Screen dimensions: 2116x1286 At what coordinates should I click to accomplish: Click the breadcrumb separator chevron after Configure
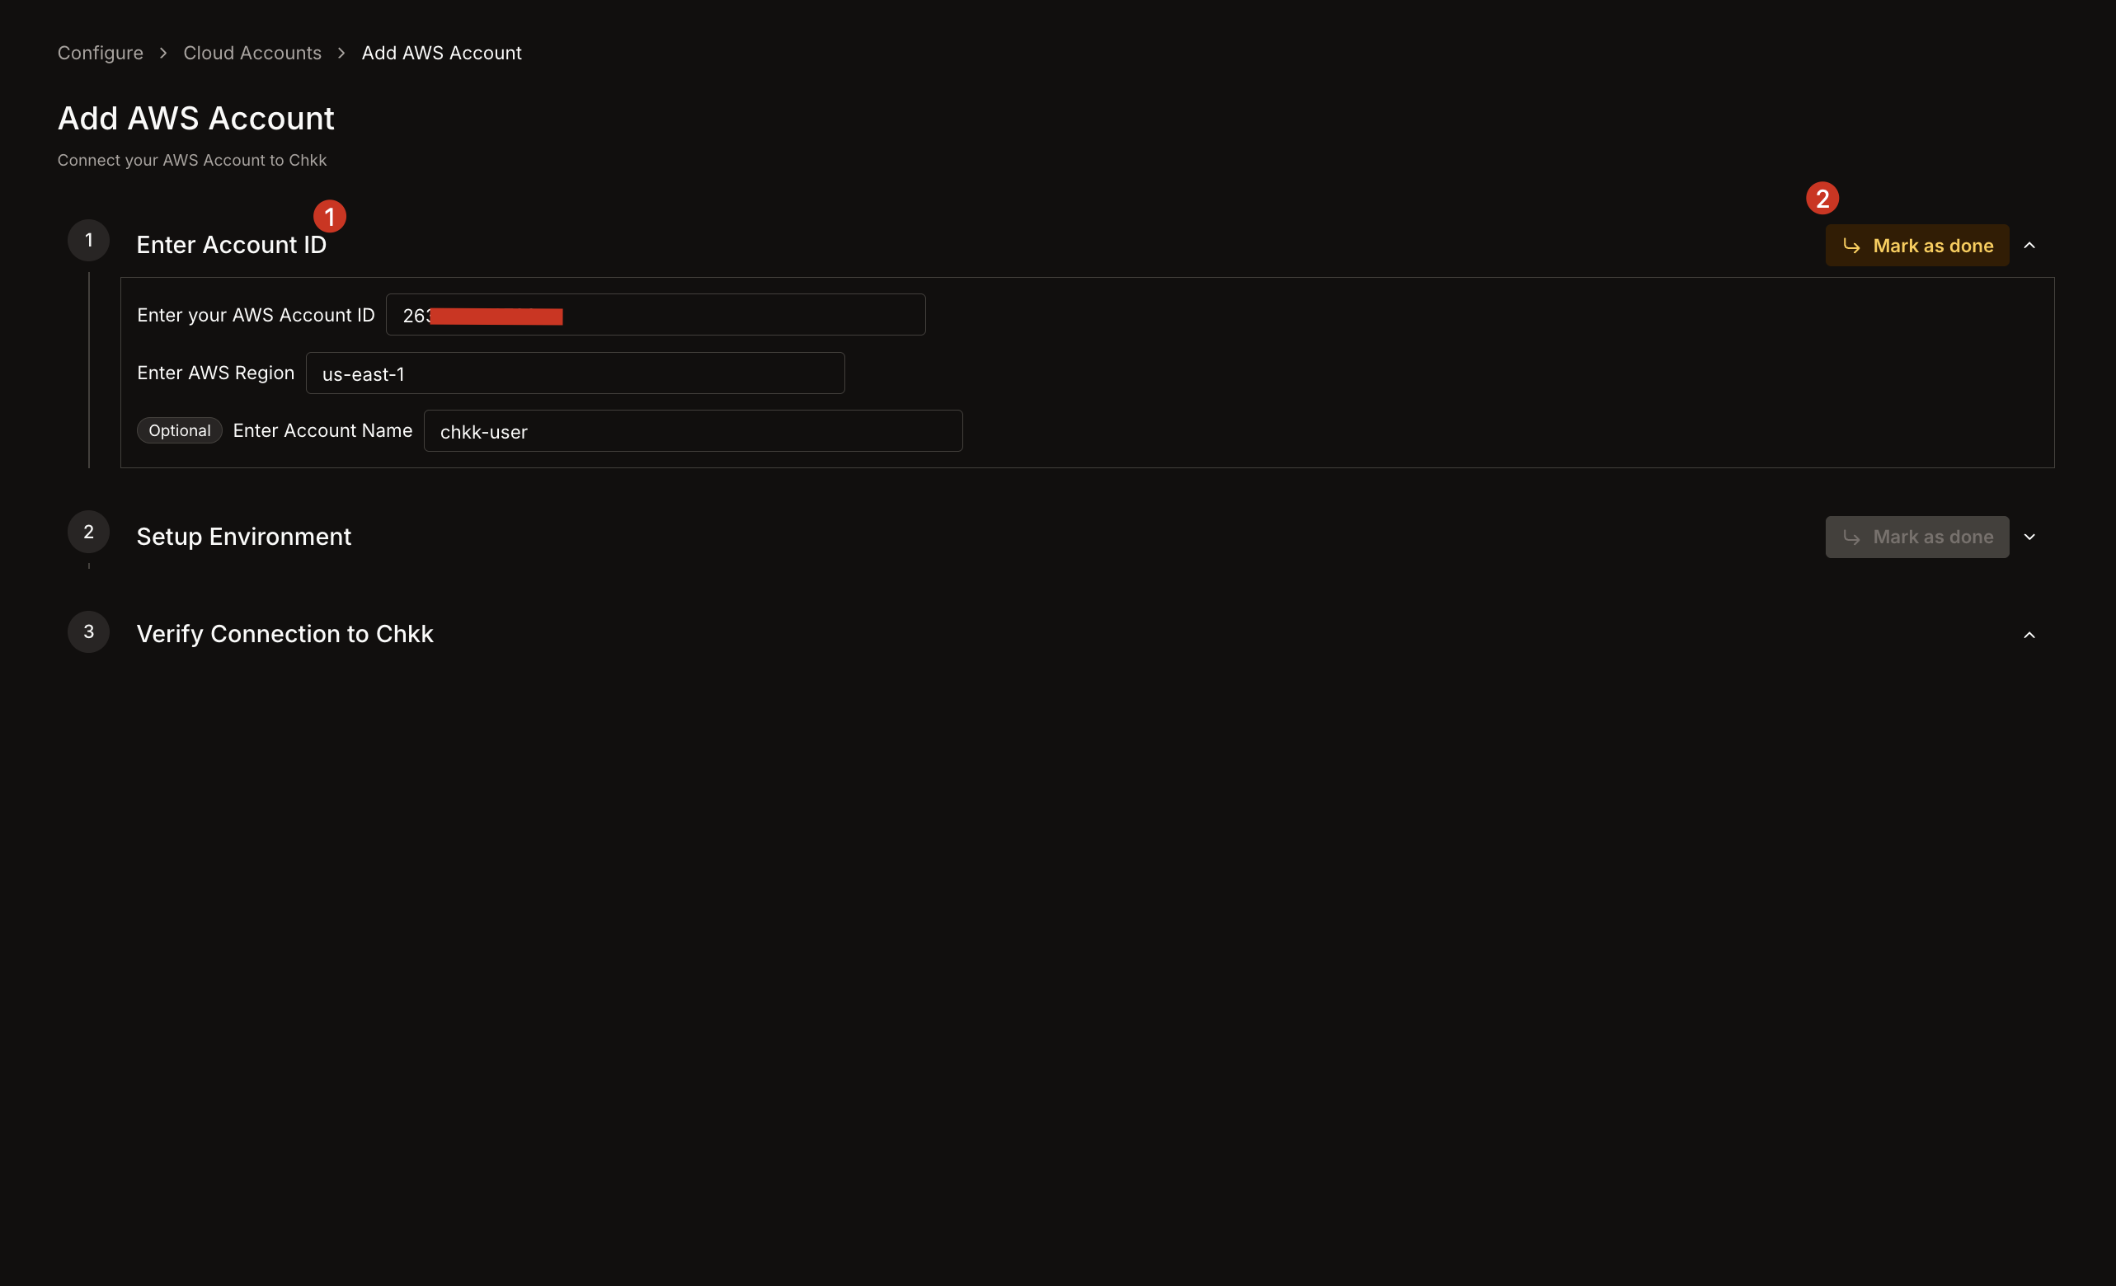[162, 53]
